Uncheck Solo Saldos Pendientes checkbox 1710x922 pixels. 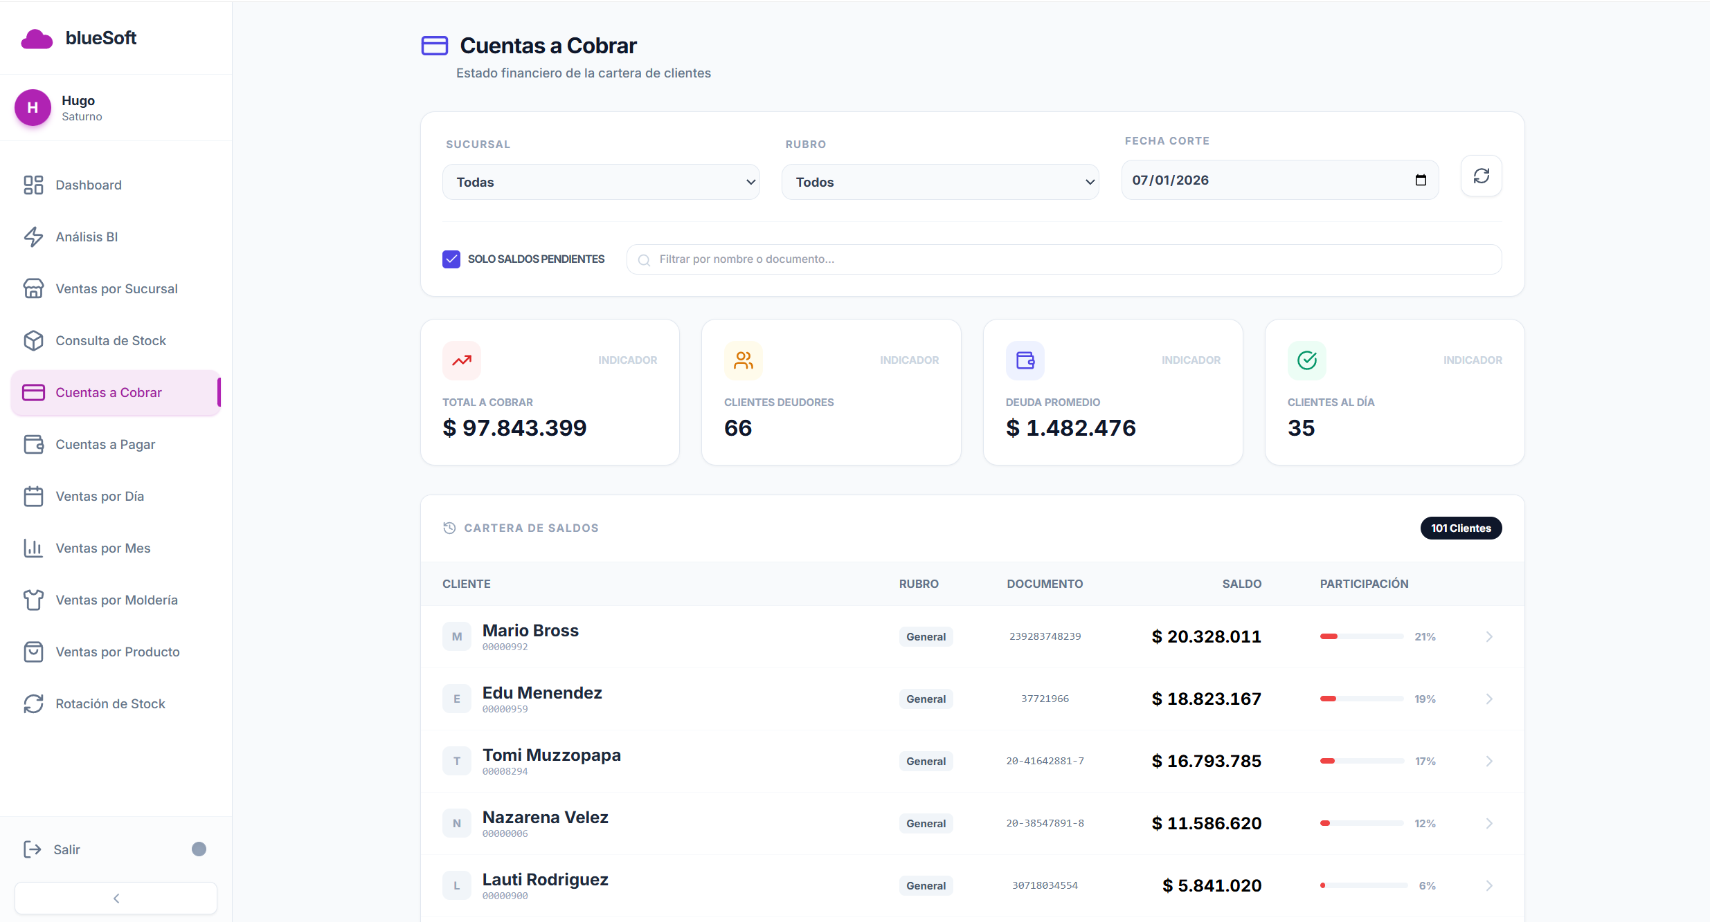click(x=451, y=259)
